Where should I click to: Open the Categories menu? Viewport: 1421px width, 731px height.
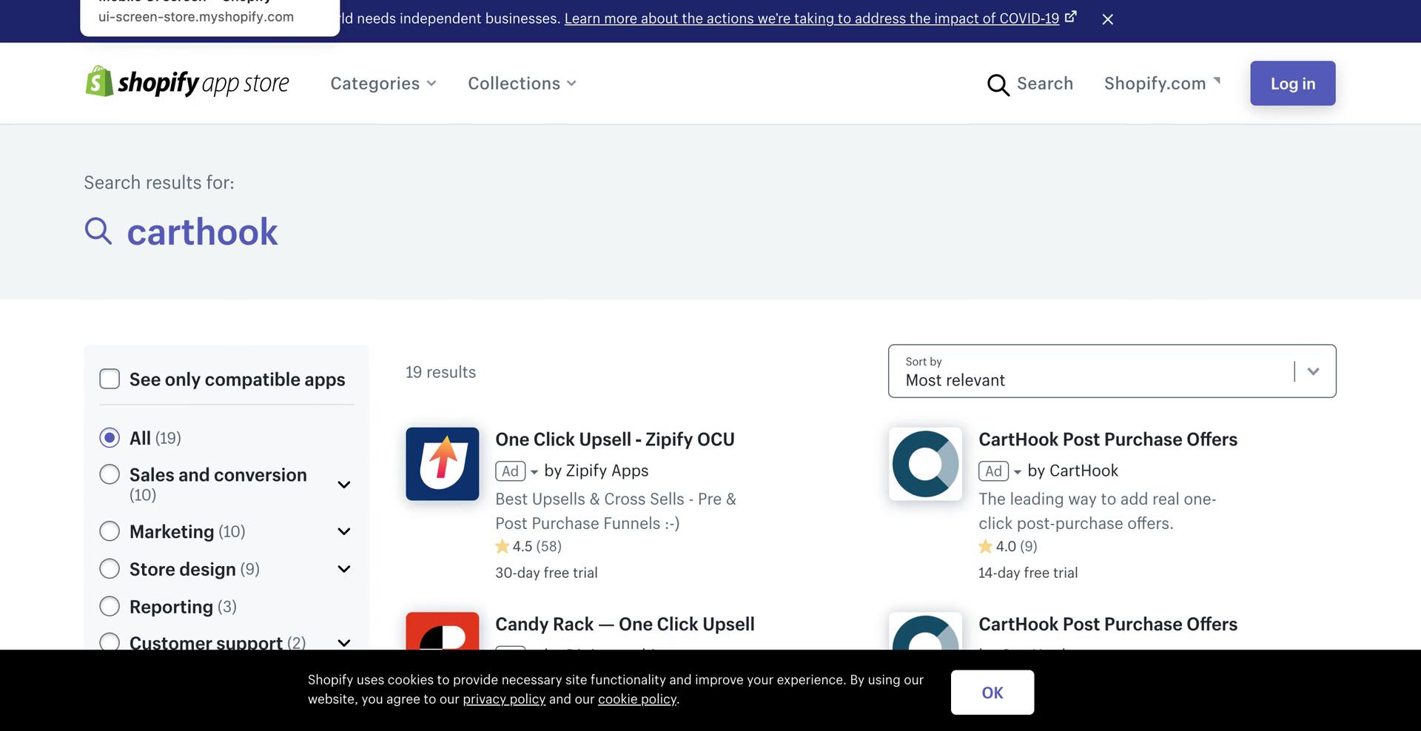coord(383,84)
